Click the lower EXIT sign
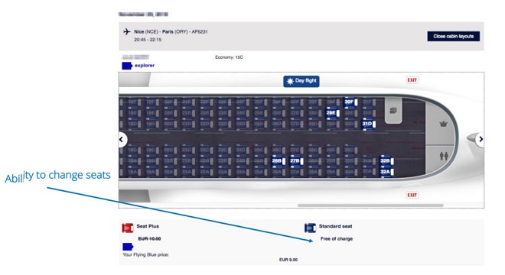 click(x=412, y=196)
